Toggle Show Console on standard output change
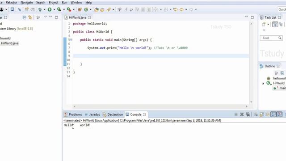 pos(273,114)
